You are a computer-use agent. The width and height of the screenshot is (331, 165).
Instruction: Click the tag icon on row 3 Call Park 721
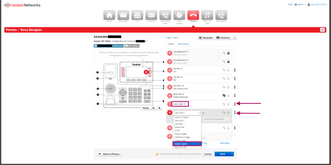(x=224, y=70)
